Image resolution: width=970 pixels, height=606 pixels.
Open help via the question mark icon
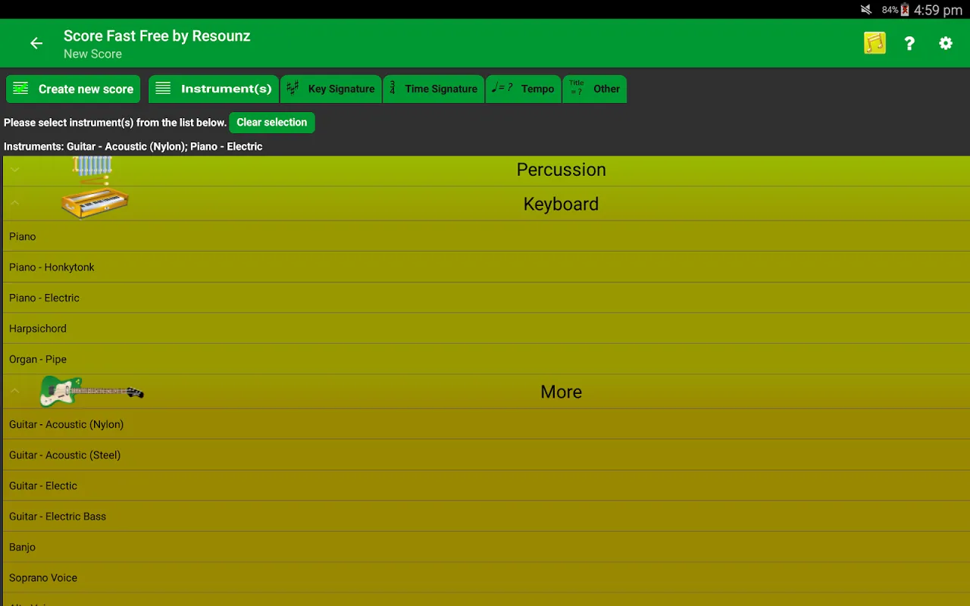[x=909, y=43]
